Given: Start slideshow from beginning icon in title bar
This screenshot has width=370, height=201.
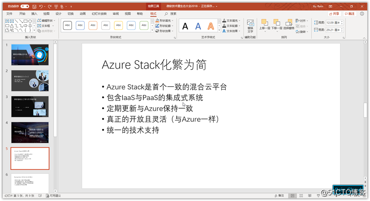Looking at the screenshot, I should tap(56, 7).
